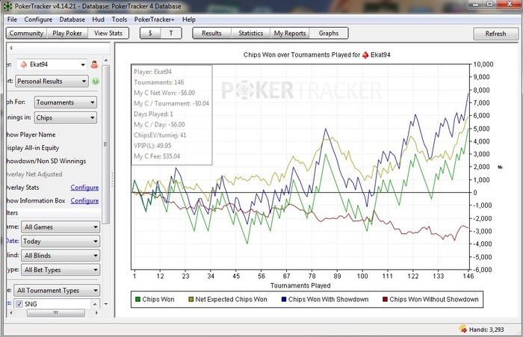Select the T tournaments button
Screen dimensions: 523x337
click(x=171, y=34)
